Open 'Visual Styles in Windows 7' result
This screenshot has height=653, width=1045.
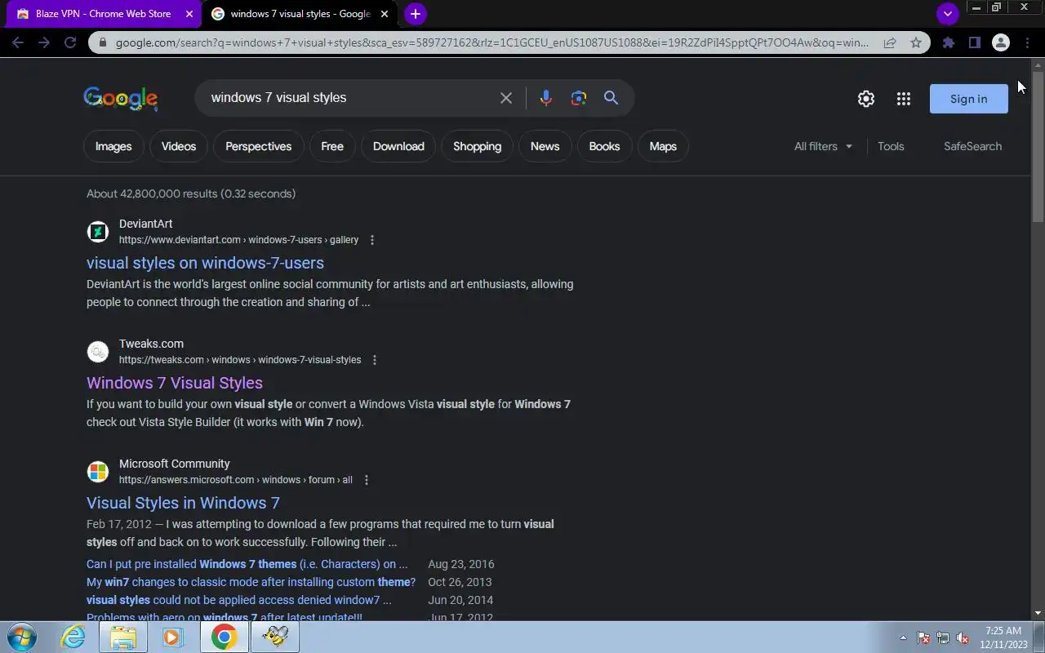coord(183,503)
